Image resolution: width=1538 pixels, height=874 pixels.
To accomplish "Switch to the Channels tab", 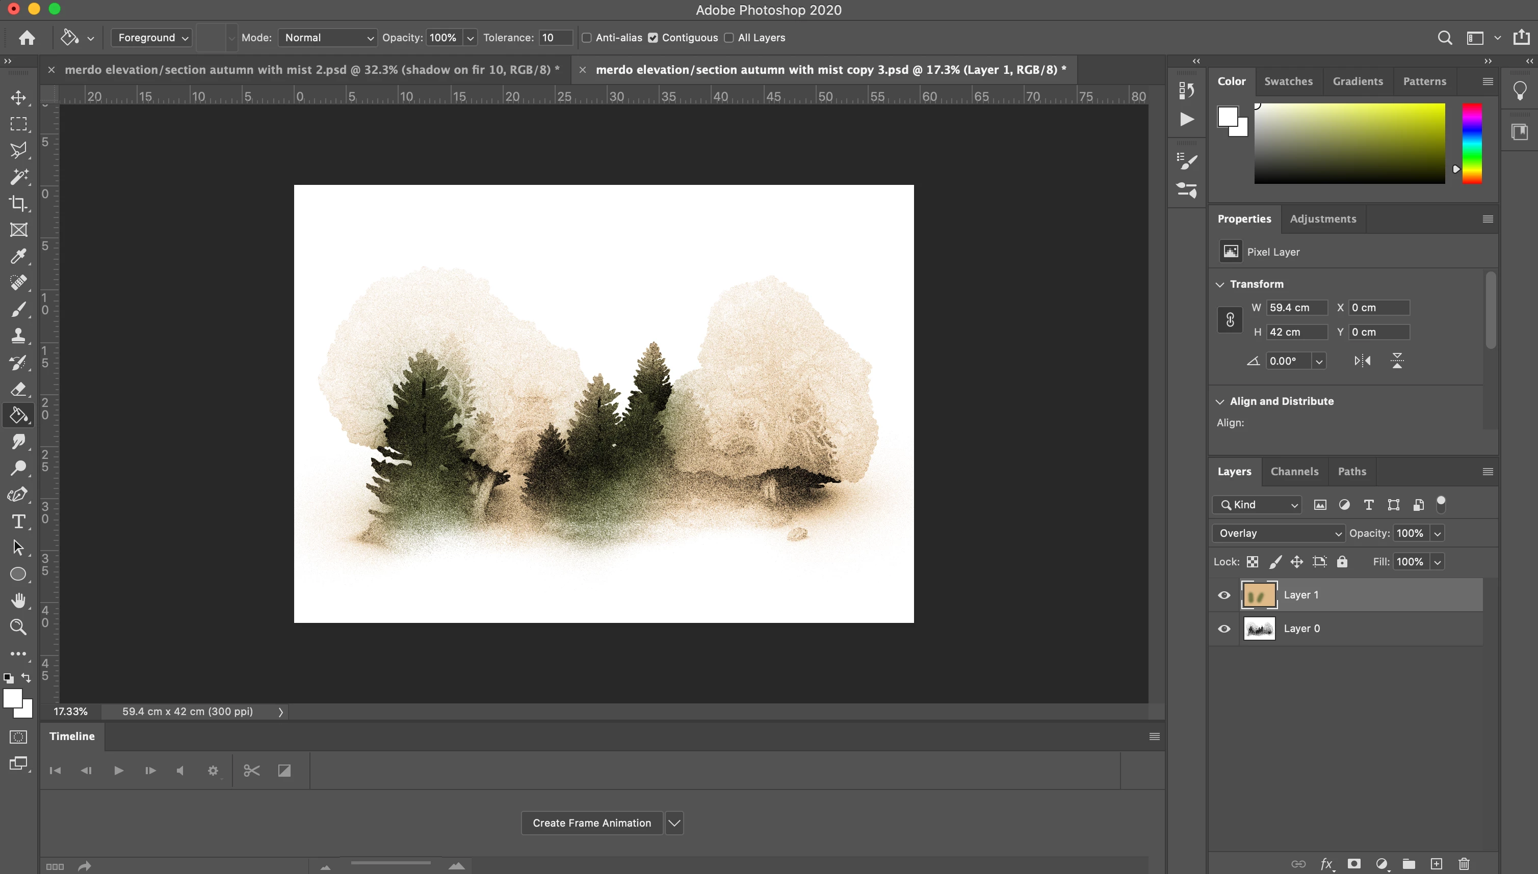I will coord(1294,471).
